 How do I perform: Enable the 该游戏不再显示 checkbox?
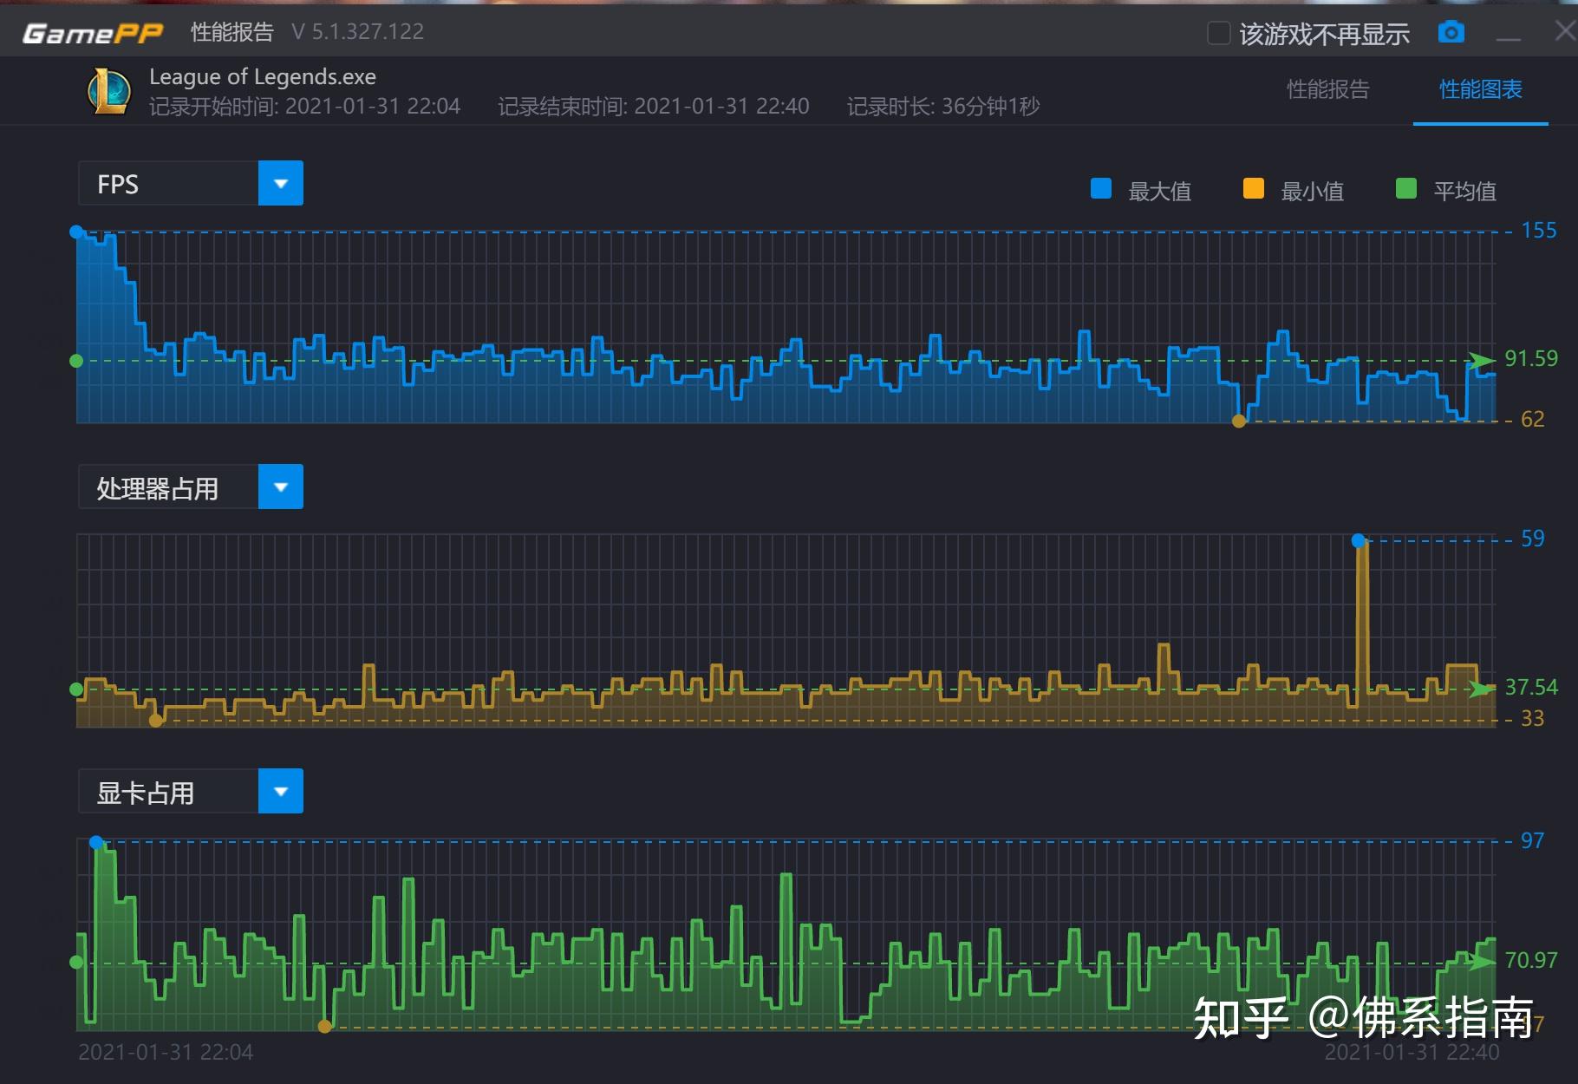pyautogui.click(x=1219, y=34)
